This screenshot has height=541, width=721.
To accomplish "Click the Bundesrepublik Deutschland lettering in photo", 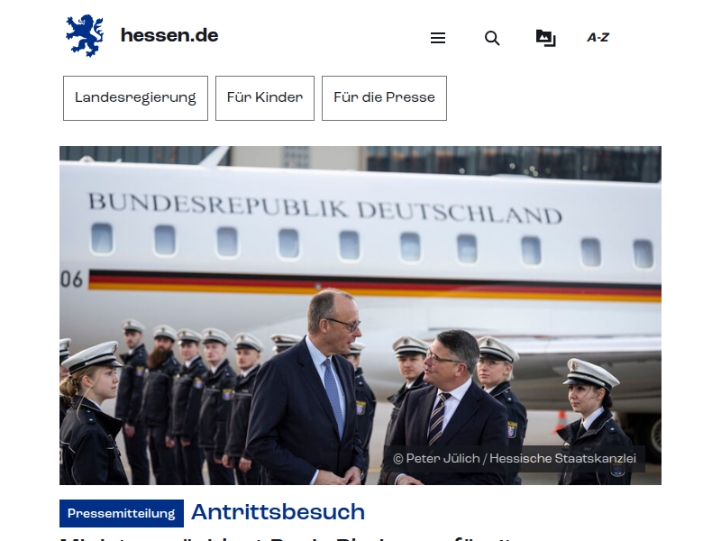I will pos(324,208).
